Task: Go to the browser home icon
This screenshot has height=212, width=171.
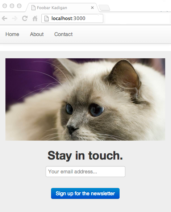Action: 35,18
